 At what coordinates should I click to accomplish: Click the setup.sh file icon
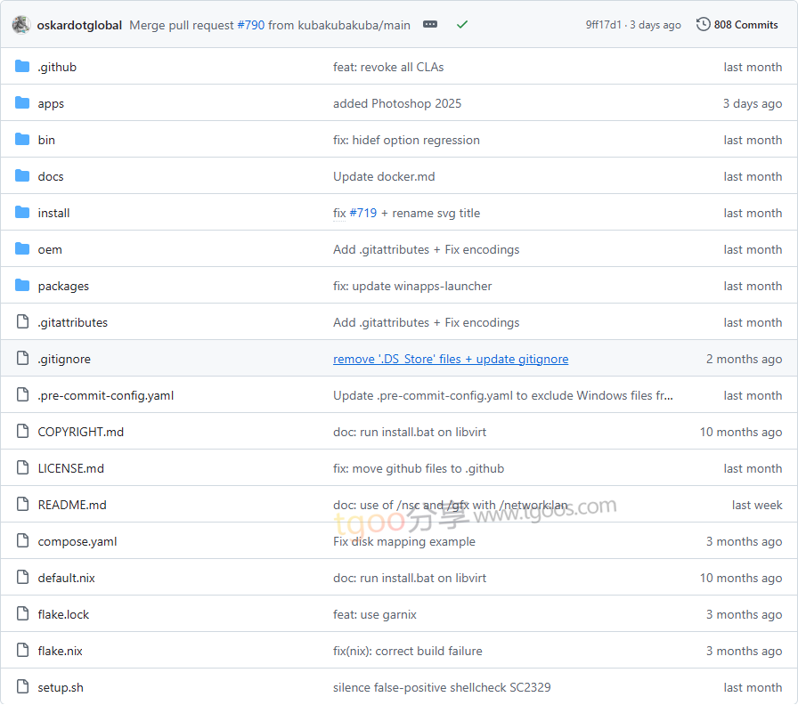click(x=22, y=687)
